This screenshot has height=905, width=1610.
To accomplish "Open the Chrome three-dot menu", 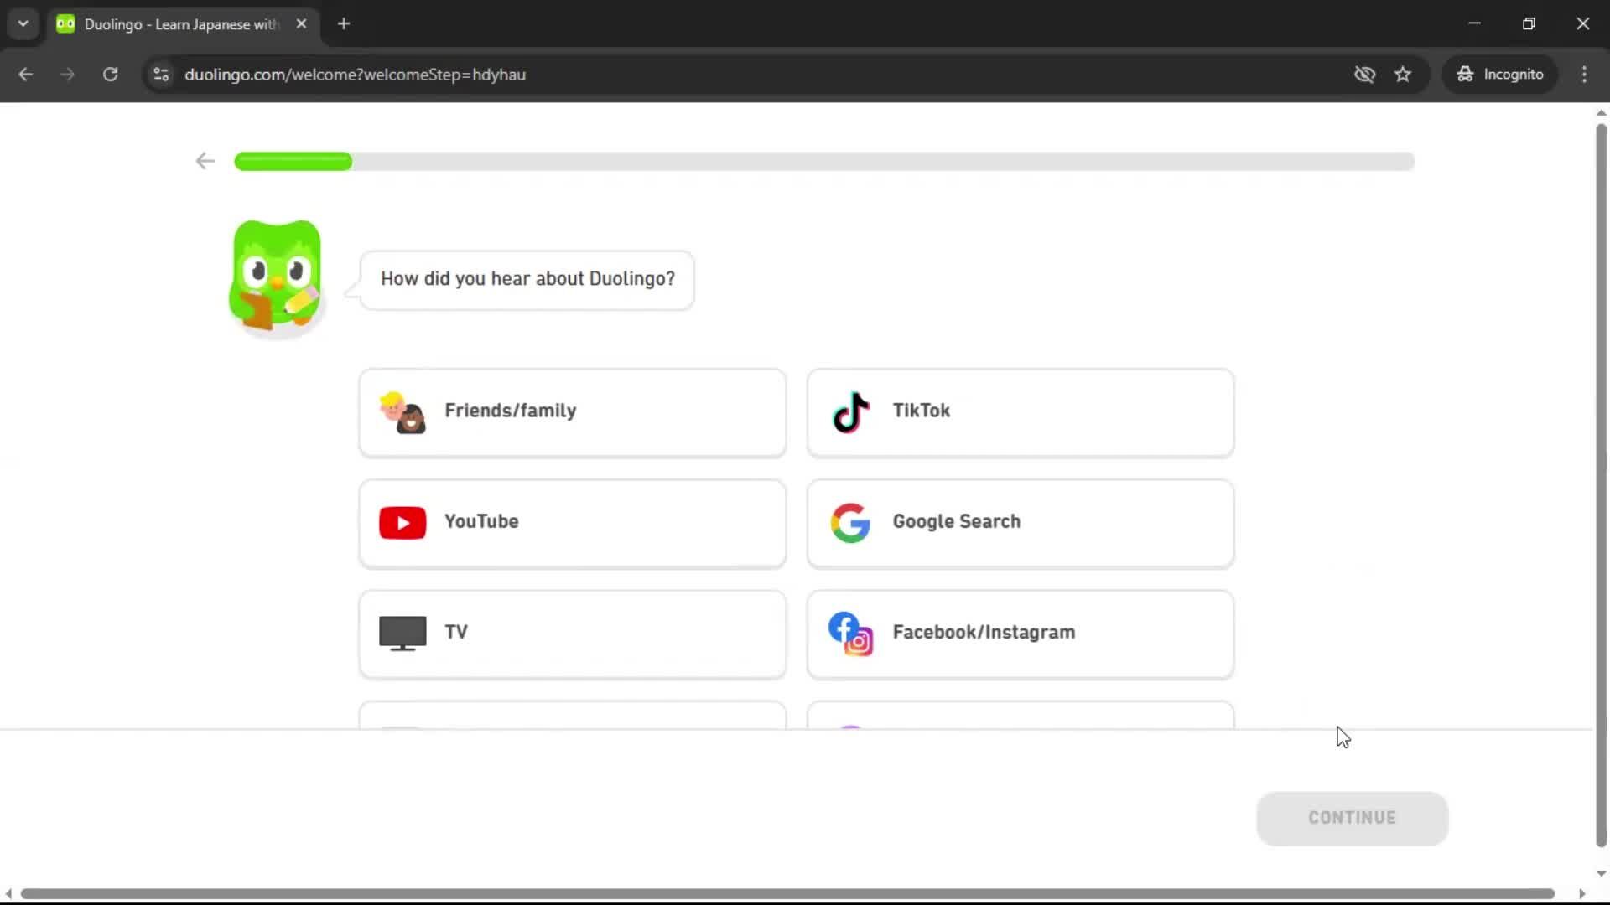I will (x=1585, y=74).
